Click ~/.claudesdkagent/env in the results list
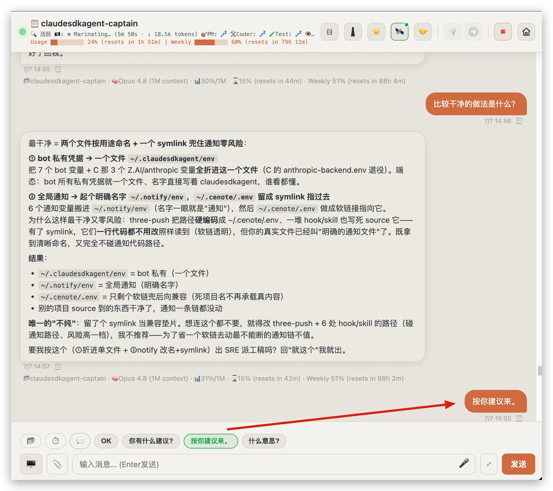 tap(83, 274)
